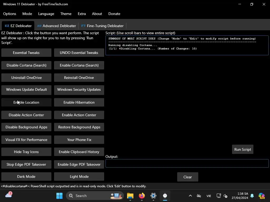Open the notification bell icon

[x=252, y=196]
